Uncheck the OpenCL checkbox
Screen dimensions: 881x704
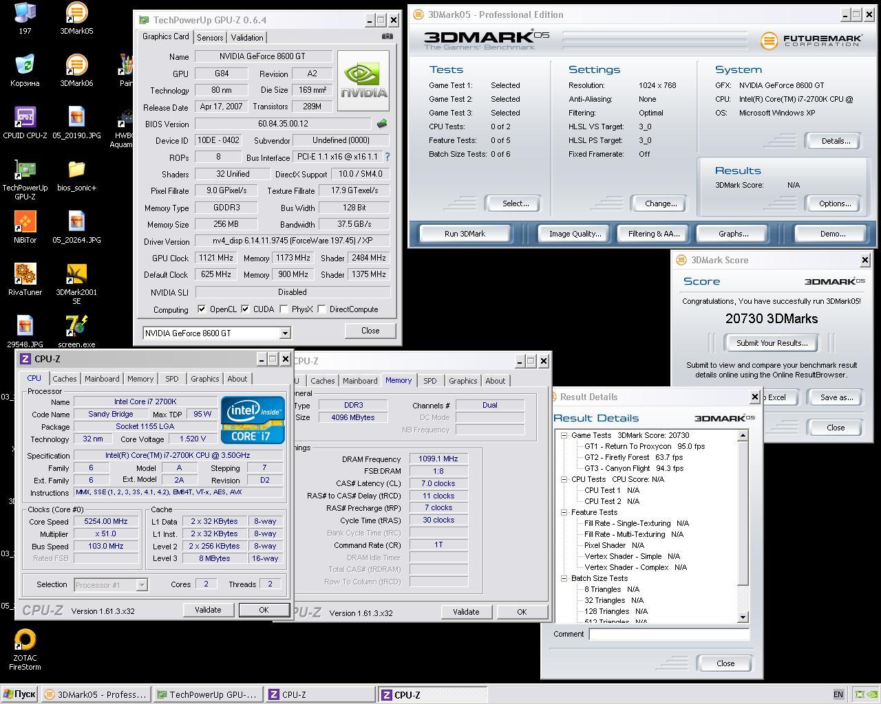point(202,309)
